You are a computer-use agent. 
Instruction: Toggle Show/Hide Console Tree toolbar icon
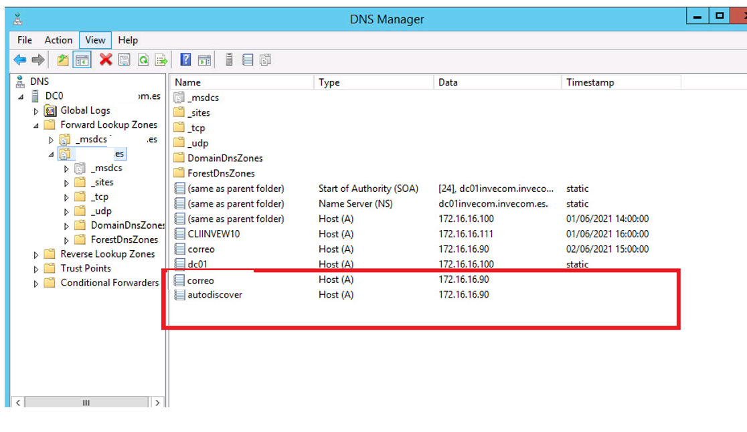click(x=82, y=60)
